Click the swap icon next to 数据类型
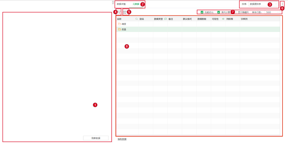 click(x=165, y=19)
